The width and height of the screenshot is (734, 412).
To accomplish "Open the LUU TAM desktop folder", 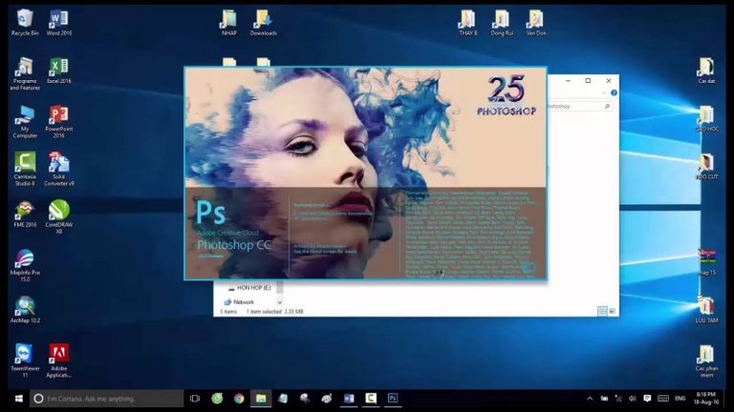I will (x=706, y=310).
